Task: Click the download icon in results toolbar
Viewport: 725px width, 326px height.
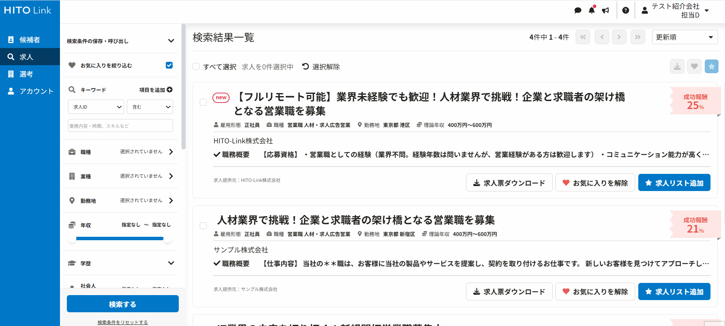Action: tap(677, 66)
